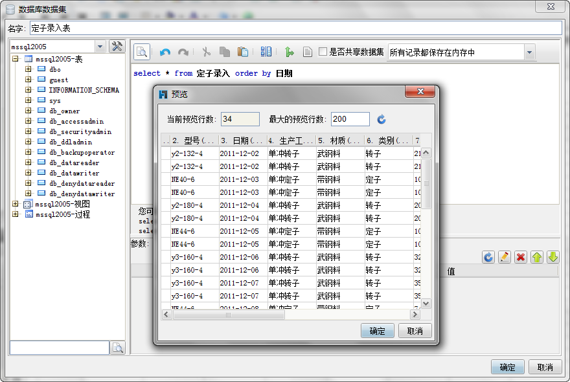
Task: Expand the sys schema node
Action: pos(28,100)
